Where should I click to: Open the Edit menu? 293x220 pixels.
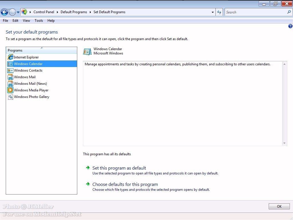(x=15, y=21)
